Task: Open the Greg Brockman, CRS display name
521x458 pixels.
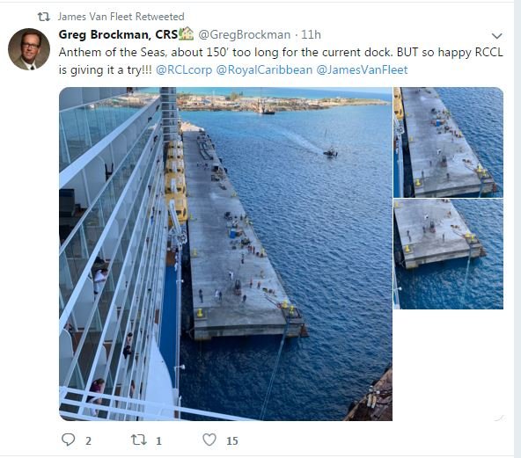Action: (x=118, y=34)
